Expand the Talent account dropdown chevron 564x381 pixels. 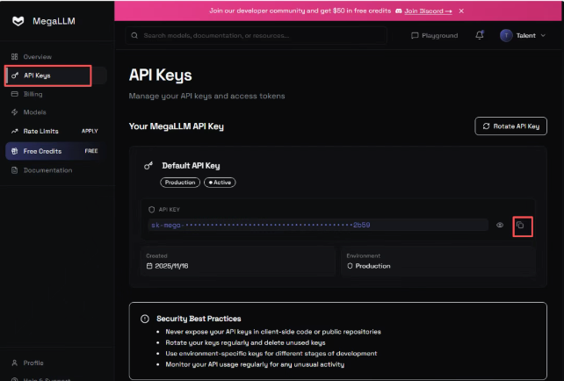click(543, 36)
